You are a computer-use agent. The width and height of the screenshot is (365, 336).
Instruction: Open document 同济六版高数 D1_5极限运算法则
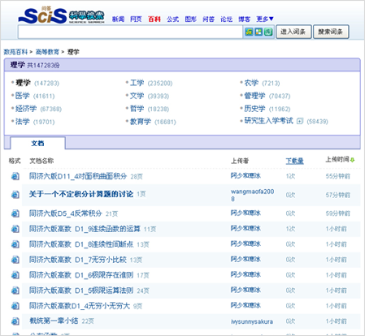pos(81,291)
